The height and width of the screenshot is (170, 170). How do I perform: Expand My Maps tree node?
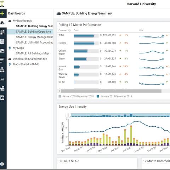click(x=18, y=48)
